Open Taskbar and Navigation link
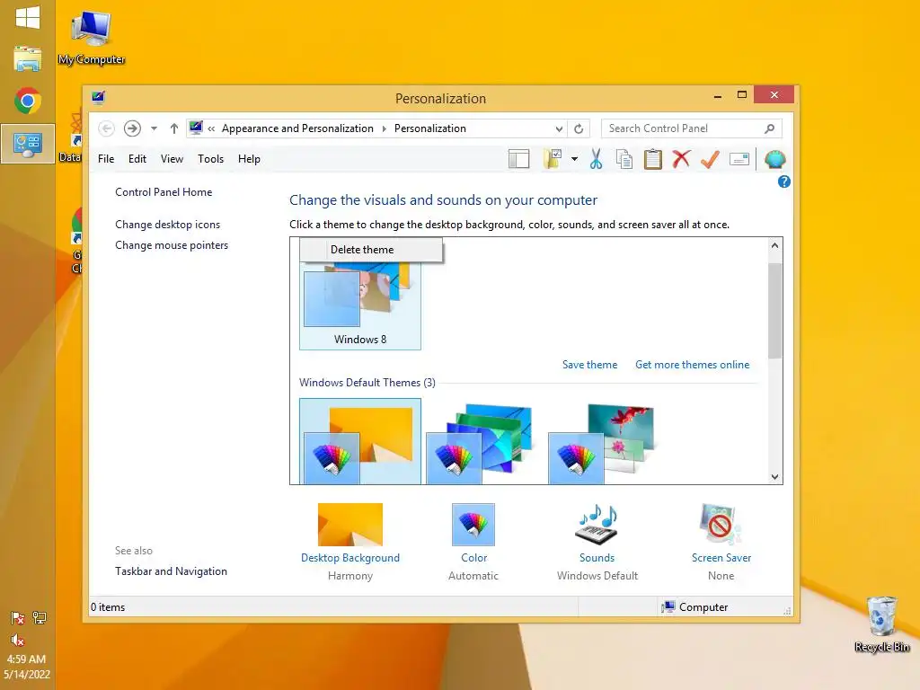Image resolution: width=920 pixels, height=690 pixels. pos(171,571)
